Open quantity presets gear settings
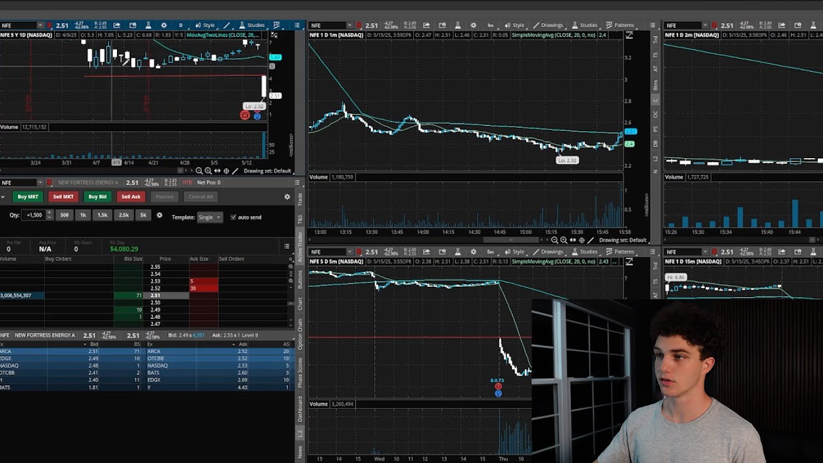The width and height of the screenshot is (823, 463). [x=159, y=215]
